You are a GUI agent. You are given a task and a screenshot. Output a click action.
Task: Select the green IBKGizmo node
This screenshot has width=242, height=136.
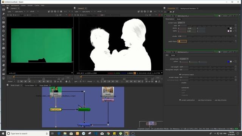tap(84, 110)
